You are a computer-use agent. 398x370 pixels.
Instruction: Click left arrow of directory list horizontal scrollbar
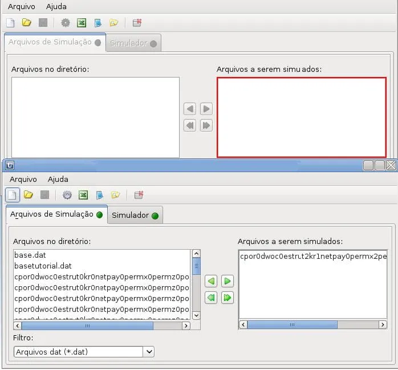click(18, 326)
